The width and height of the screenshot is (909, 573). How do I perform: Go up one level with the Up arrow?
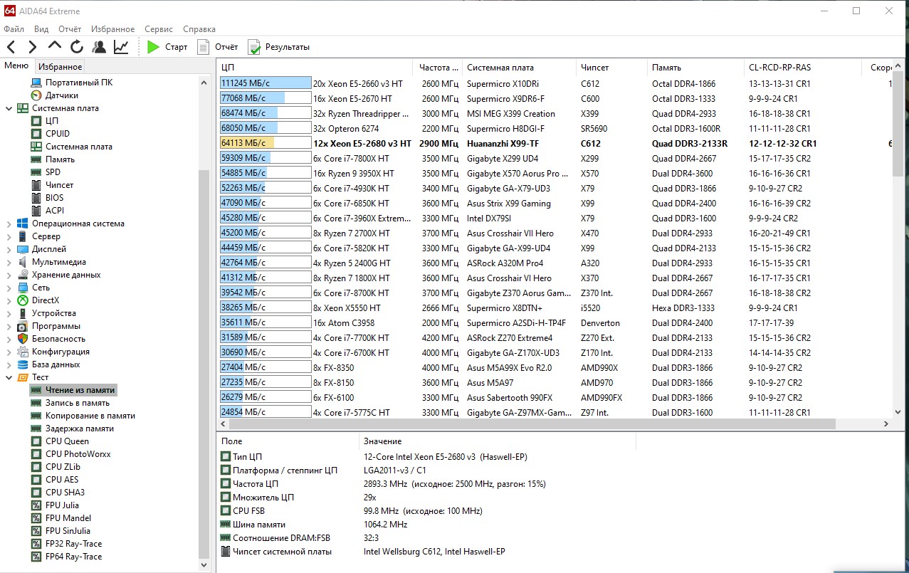coord(55,47)
